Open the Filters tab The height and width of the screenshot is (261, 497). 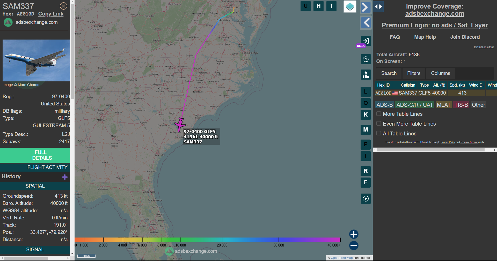[414, 73]
